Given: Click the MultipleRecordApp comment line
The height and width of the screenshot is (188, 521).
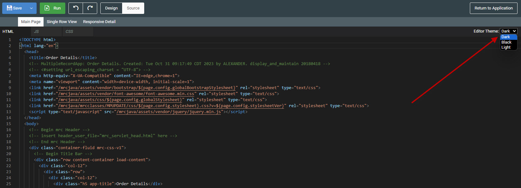Looking at the screenshot, I should pyautogui.click(x=180, y=64).
